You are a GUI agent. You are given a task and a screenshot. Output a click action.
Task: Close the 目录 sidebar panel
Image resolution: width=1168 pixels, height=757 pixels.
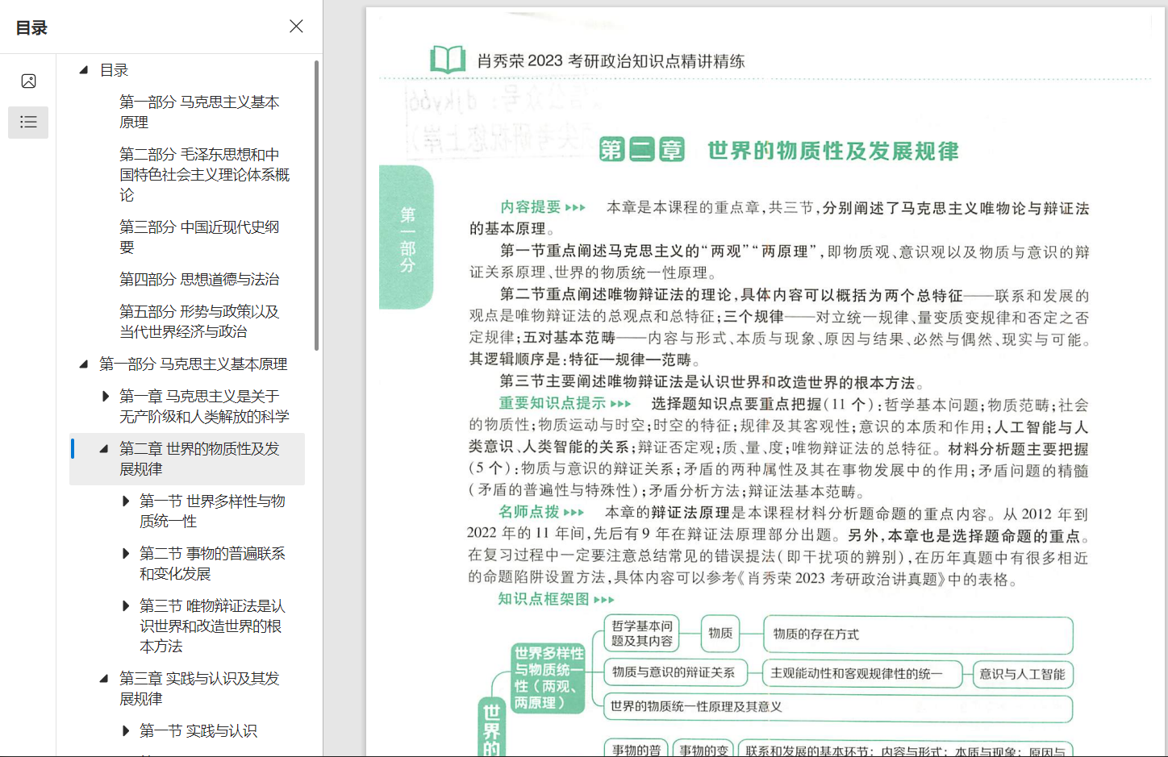[x=296, y=27]
